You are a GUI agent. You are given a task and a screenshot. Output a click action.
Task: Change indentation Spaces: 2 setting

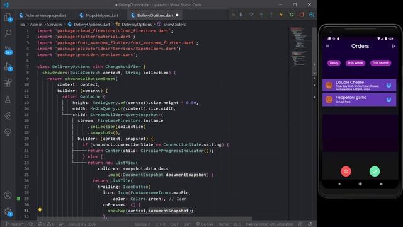[142, 224]
